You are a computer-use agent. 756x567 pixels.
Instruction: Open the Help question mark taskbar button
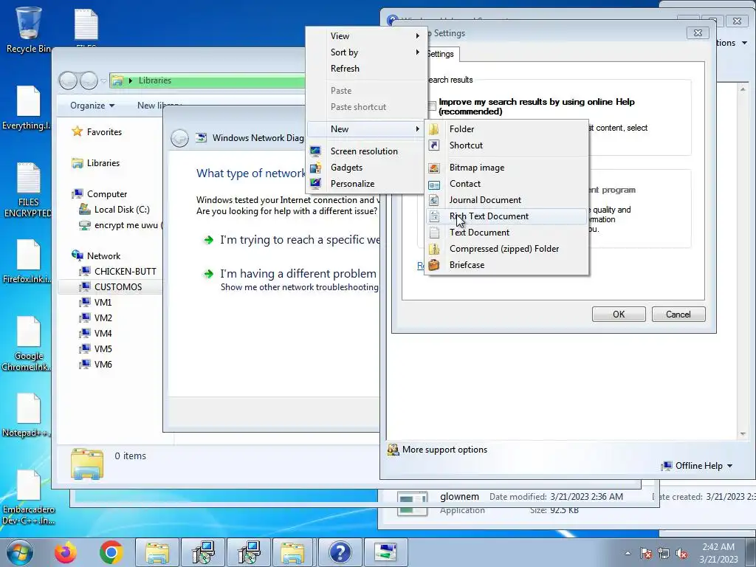pos(340,552)
